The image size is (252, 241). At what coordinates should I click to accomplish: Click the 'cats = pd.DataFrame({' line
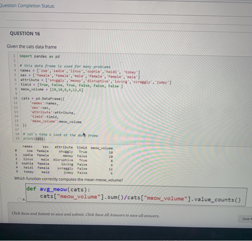click(43, 99)
